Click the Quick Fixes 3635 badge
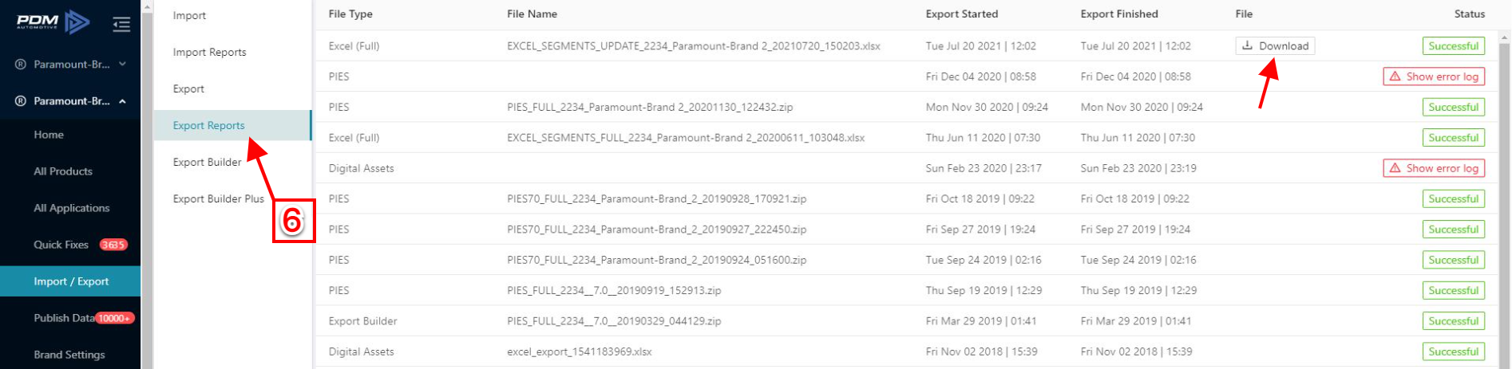The image size is (1512, 369). click(x=113, y=245)
